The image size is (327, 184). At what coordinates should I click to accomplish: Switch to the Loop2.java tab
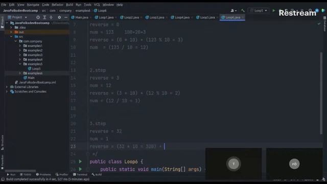(131, 17)
